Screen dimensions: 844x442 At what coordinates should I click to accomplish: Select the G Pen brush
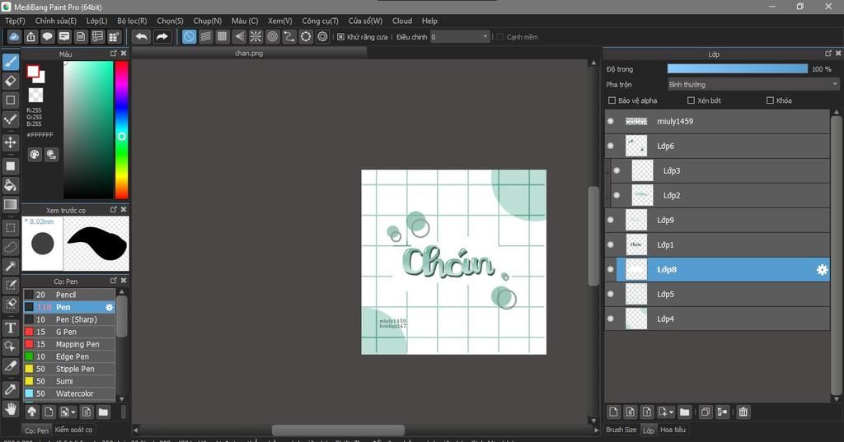coord(69,332)
